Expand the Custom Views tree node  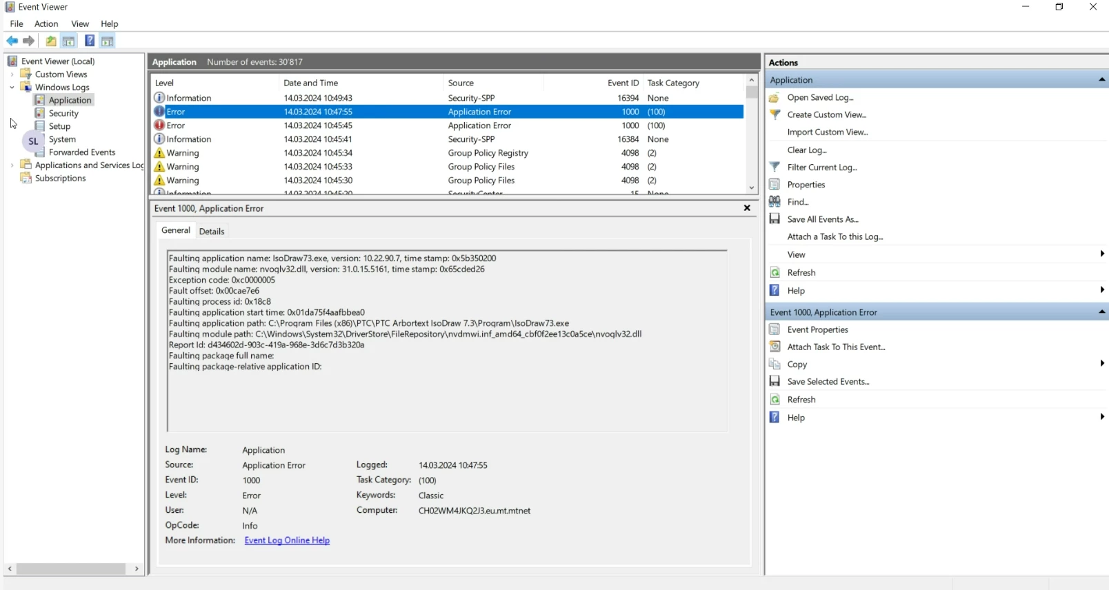12,74
